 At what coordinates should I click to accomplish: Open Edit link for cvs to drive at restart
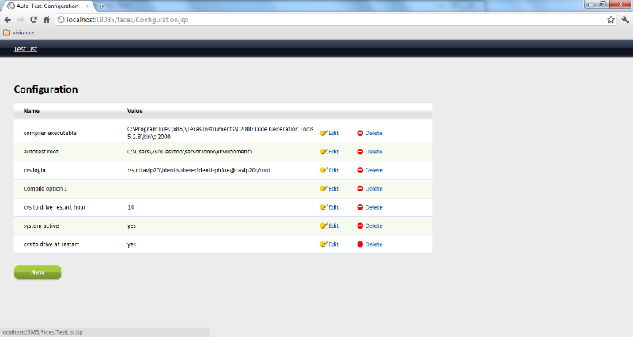333,244
